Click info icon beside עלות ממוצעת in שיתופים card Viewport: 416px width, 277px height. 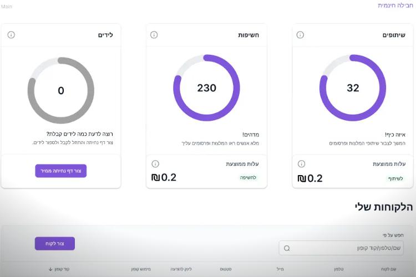coord(301,164)
